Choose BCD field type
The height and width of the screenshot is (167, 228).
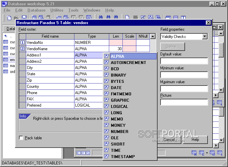click(130, 69)
